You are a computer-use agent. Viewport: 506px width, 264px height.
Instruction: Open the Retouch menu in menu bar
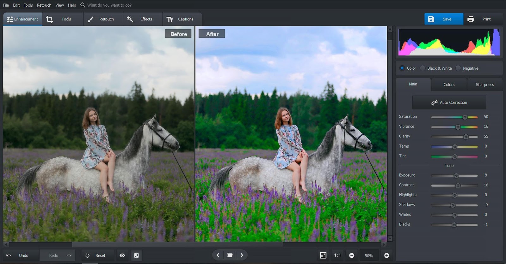pyautogui.click(x=44, y=5)
